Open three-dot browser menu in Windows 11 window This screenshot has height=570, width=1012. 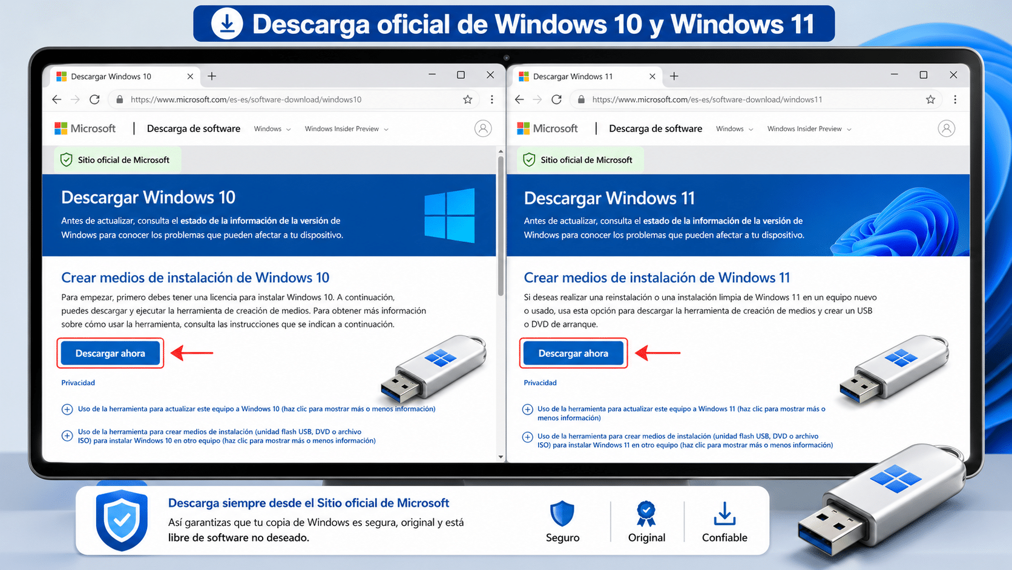click(x=955, y=99)
